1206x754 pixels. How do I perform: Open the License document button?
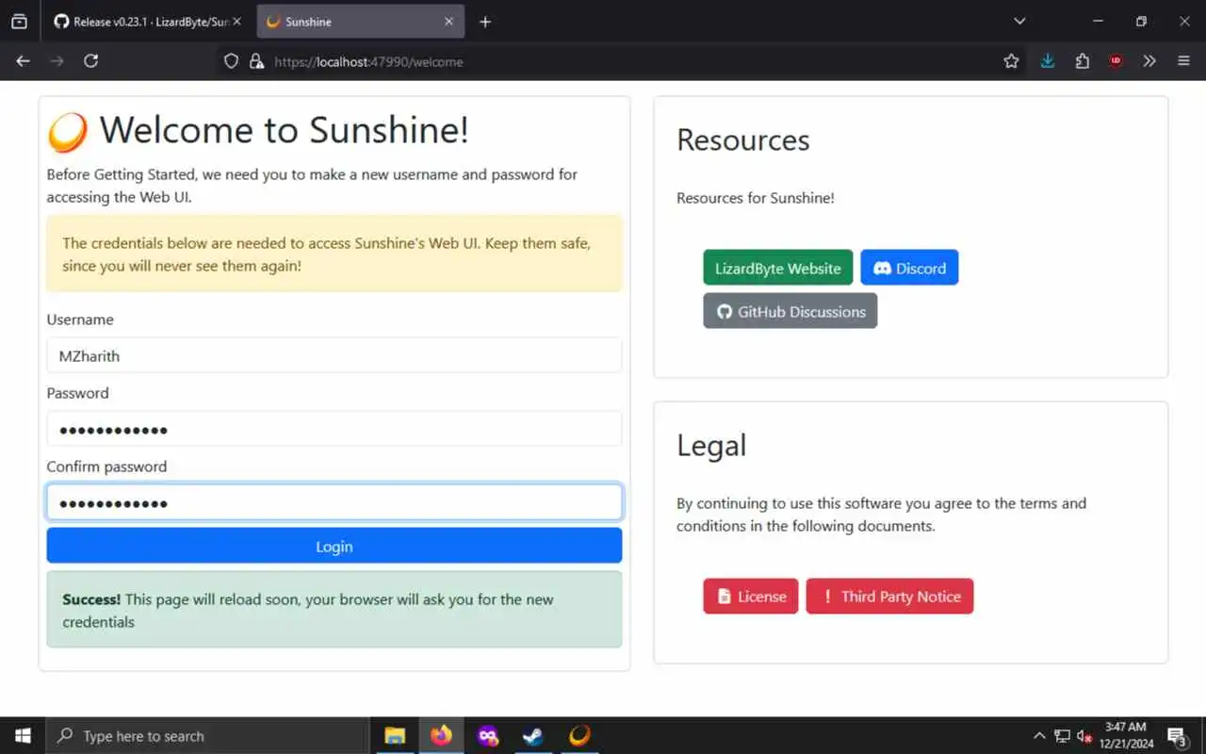[750, 597]
